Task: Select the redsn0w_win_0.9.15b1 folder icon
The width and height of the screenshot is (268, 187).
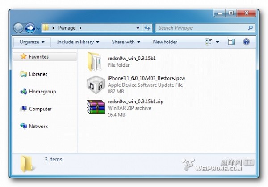Action: coord(95,62)
